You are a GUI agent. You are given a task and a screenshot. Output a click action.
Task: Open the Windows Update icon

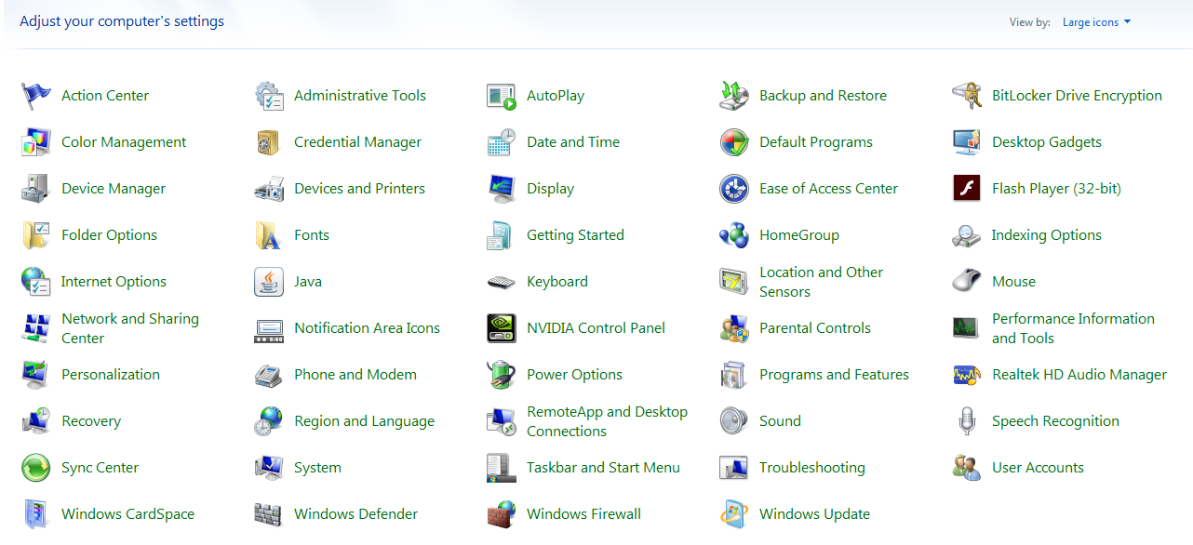click(x=734, y=514)
